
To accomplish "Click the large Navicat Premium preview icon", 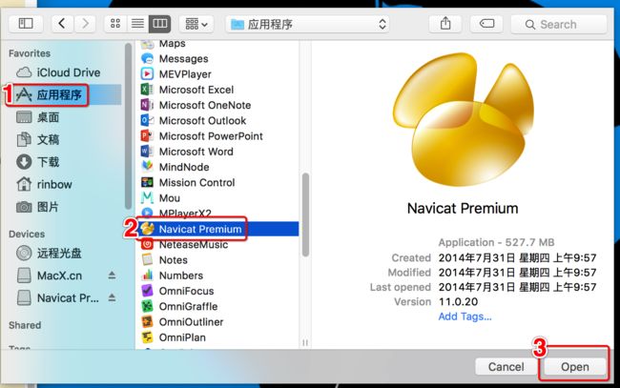I will click(464, 118).
